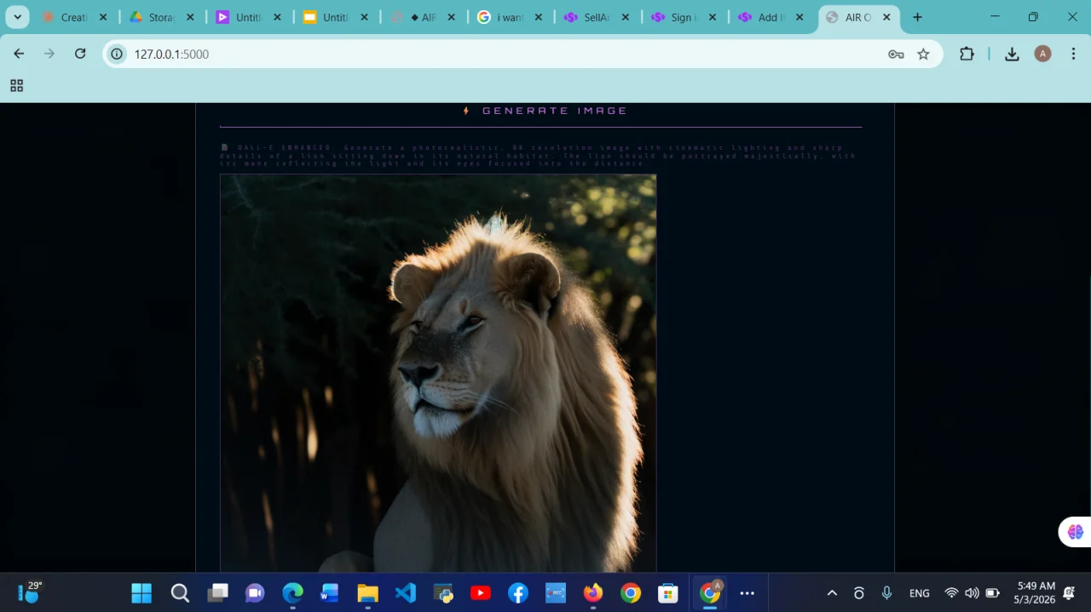Open the Chrome profile avatar
This screenshot has height=612, width=1091.
click(1042, 54)
